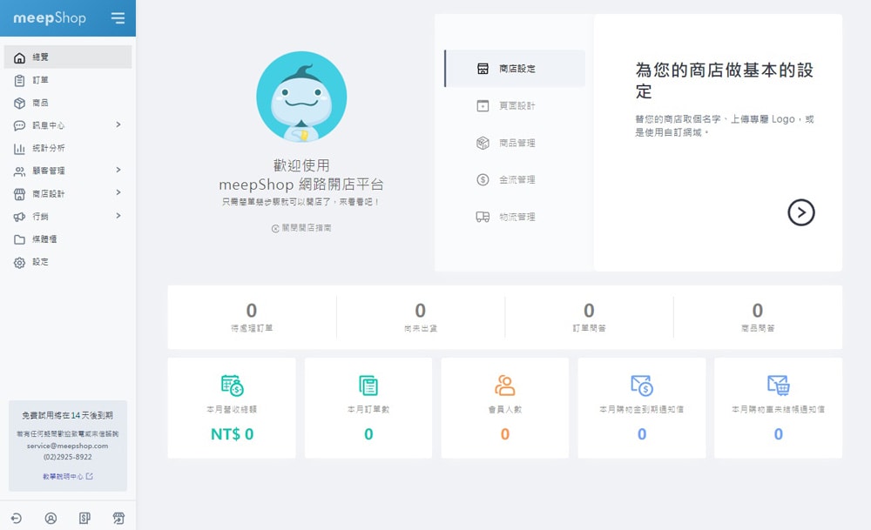This screenshot has width=871, height=530.
Task: Click the go-to-storefront icon at sidebar bottom
Action: tap(118, 518)
